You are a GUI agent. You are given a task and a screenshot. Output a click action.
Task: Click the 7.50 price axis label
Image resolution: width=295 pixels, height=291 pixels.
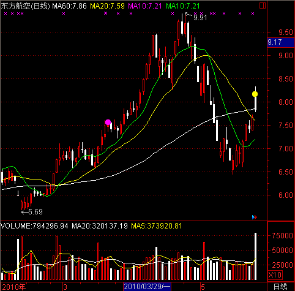[x=286, y=126]
